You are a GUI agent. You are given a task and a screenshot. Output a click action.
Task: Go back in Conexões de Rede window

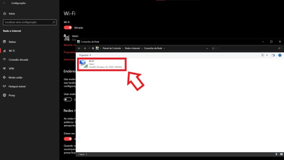79,49
